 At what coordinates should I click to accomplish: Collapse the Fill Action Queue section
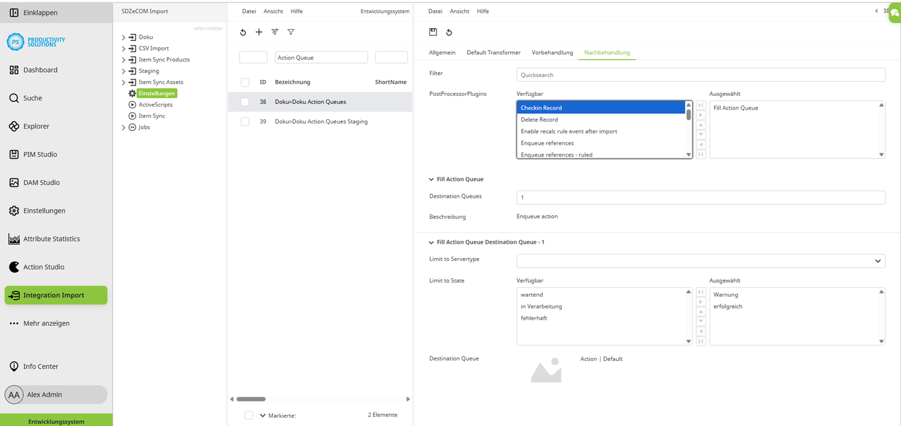click(431, 179)
